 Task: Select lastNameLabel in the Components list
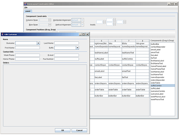pos(163,72)
